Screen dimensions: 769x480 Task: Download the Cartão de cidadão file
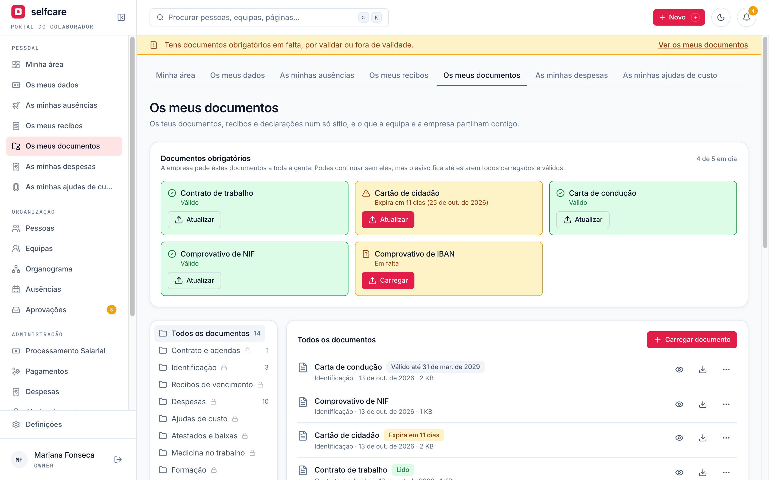(703, 438)
